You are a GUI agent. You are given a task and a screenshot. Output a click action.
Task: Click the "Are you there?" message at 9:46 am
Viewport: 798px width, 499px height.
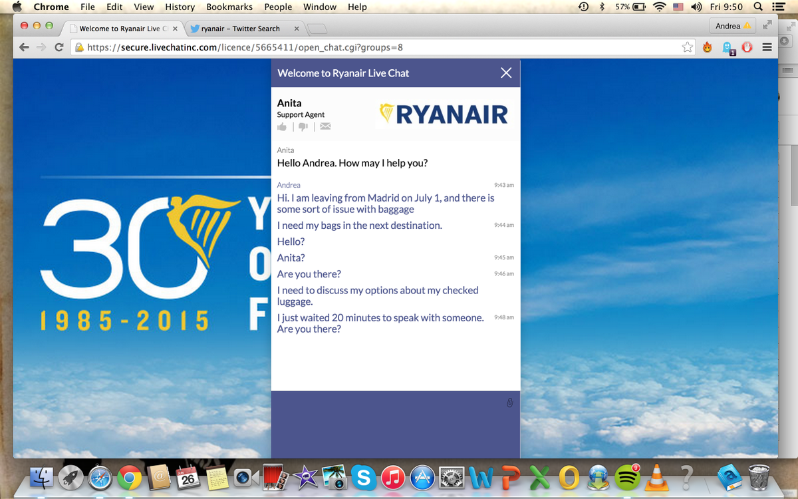click(309, 274)
